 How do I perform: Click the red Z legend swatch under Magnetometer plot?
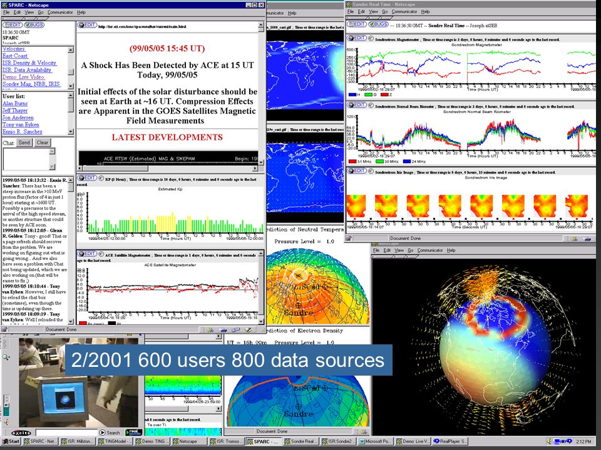385,94
